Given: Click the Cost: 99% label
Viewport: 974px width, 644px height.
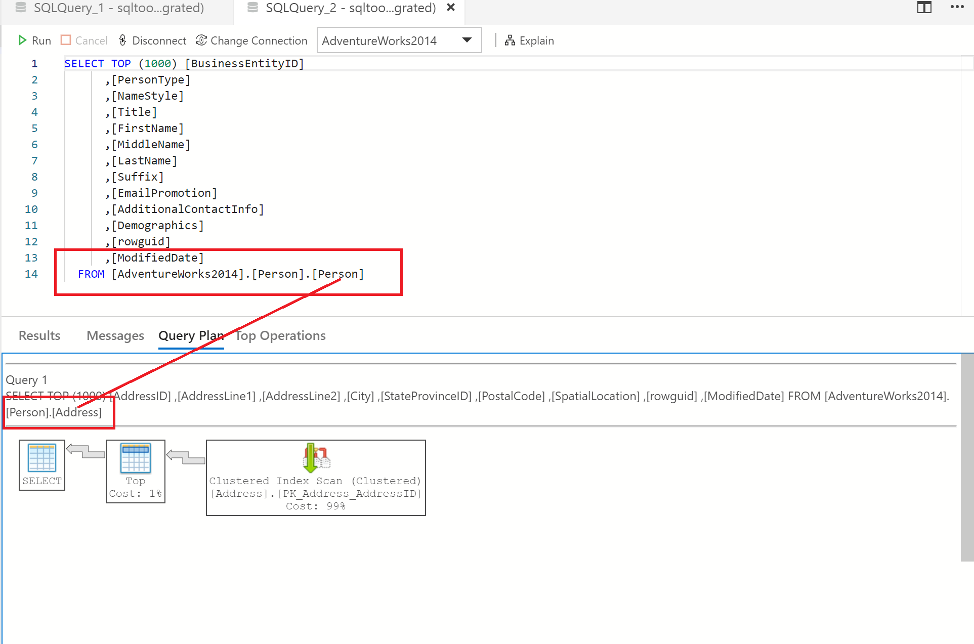Looking at the screenshot, I should 316,506.
